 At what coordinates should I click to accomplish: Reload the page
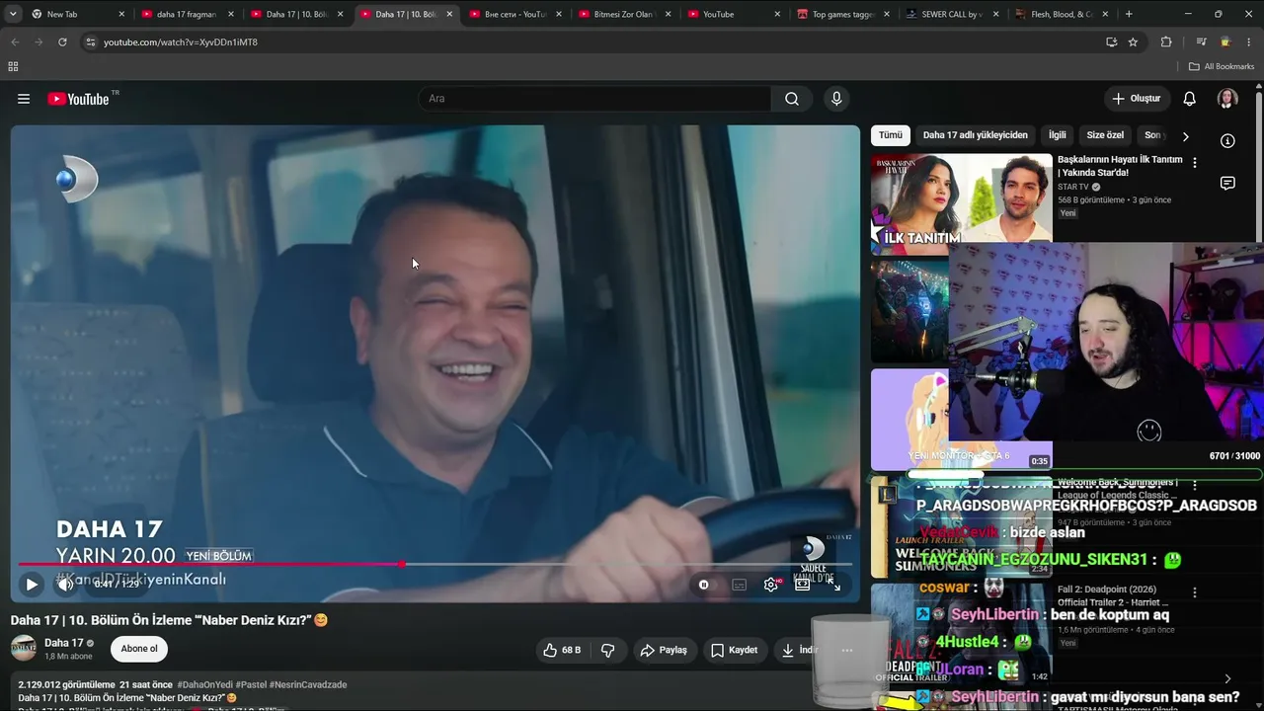(62, 42)
